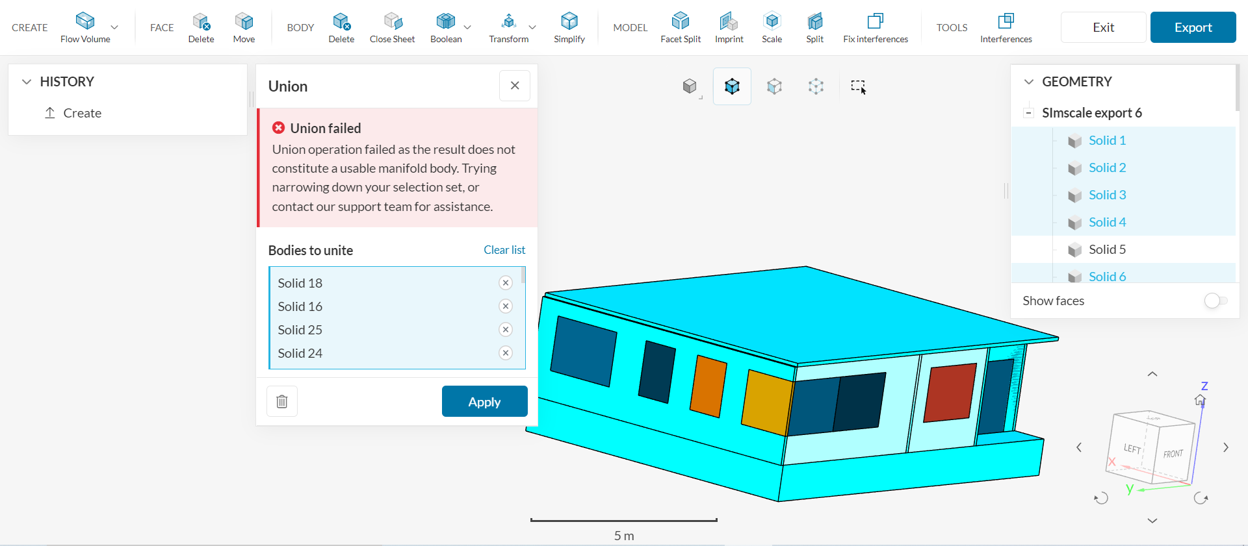
Task: Expand the Flow Volume dropdown arrow
Action: (115, 27)
